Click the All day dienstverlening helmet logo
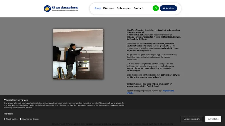 coord(47,9)
